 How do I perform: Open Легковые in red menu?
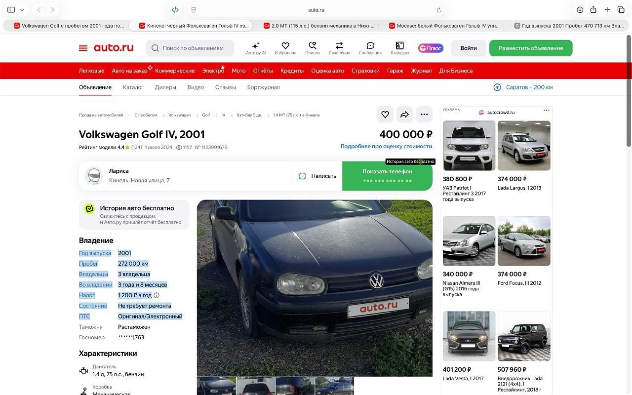[x=91, y=71]
